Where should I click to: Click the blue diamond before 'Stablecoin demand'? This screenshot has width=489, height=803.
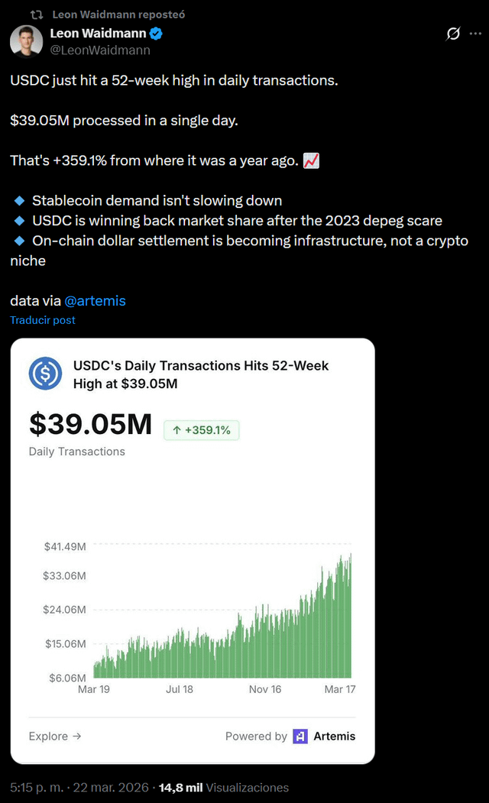pos(19,201)
